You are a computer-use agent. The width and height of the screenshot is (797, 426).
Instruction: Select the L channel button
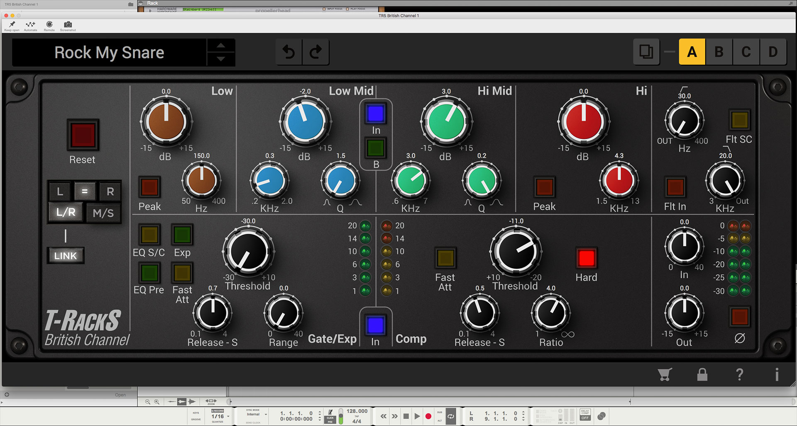tap(60, 191)
